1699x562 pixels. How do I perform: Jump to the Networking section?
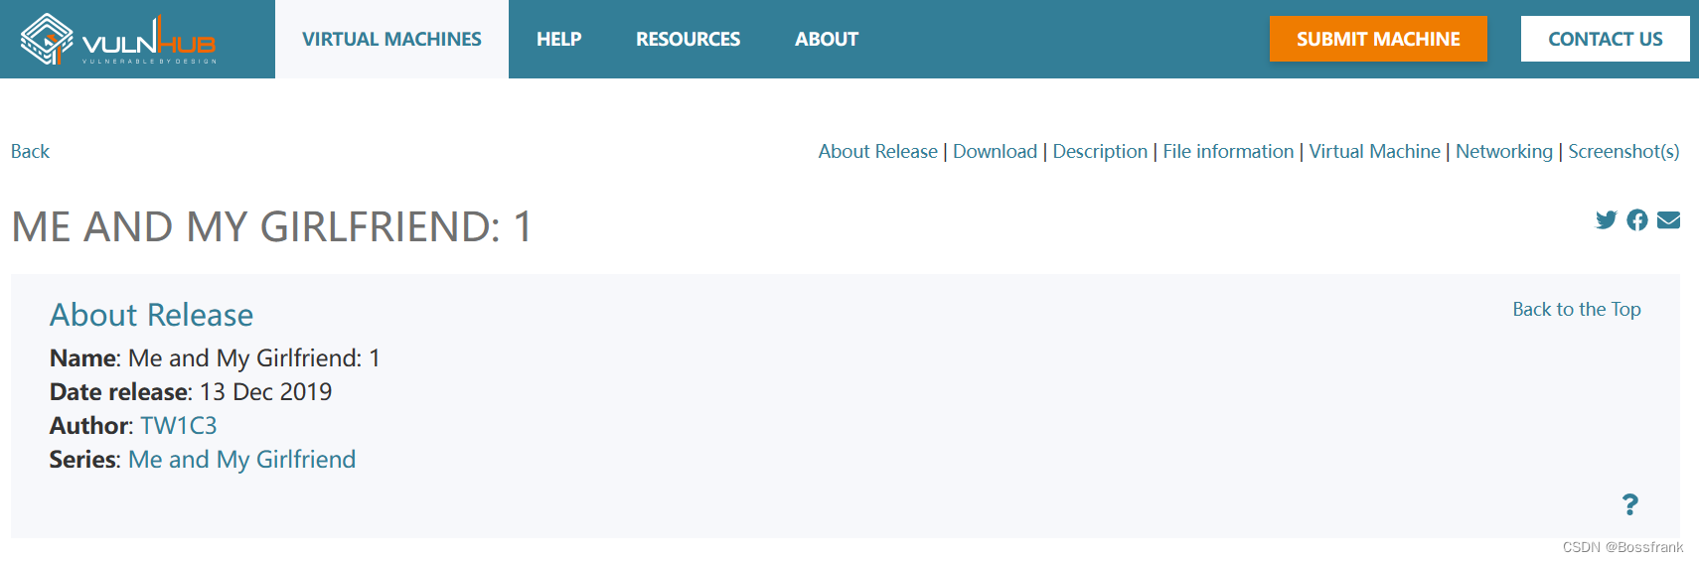(1504, 151)
